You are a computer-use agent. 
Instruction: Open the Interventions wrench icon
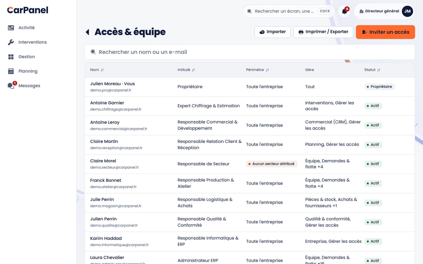click(11, 42)
